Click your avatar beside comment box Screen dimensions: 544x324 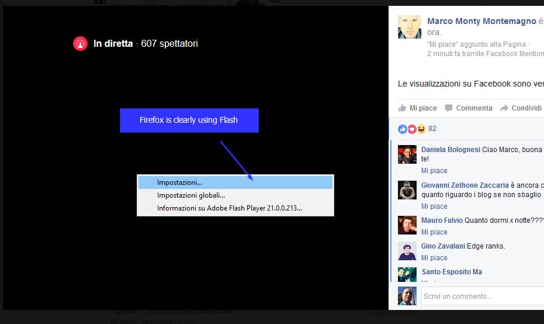click(x=407, y=296)
